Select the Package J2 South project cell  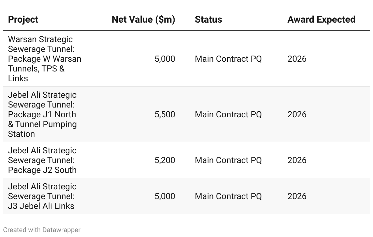tap(42, 160)
